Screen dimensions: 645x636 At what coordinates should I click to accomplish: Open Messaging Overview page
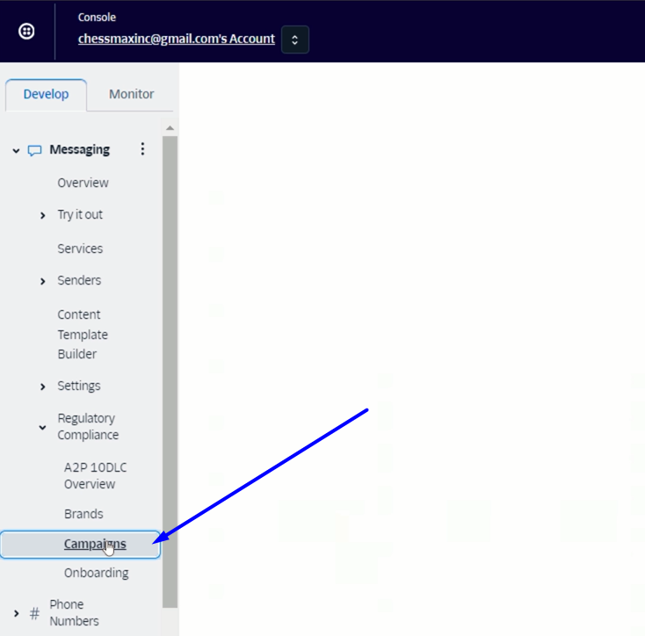83,183
